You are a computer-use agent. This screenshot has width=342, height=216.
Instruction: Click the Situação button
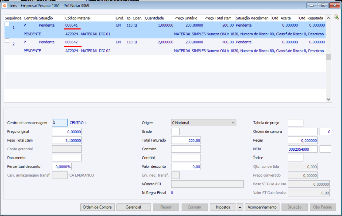point(294,207)
